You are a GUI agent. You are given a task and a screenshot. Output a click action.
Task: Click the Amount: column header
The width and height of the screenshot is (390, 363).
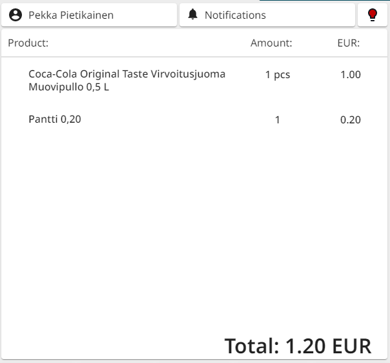pos(271,43)
